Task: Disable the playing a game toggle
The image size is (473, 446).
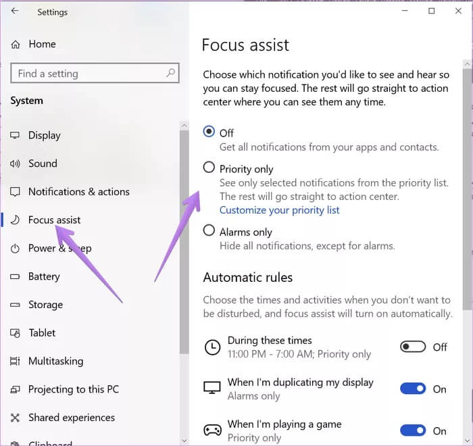Action: tap(413, 430)
